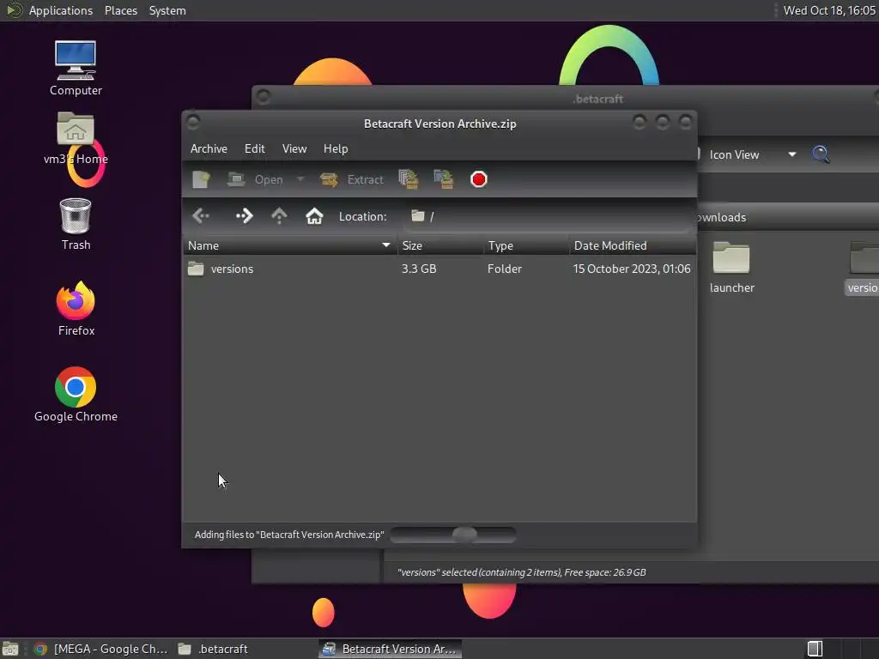This screenshot has height=659, width=879.
Task: Open the Places menu in top panel
Action: pos(120,10)
